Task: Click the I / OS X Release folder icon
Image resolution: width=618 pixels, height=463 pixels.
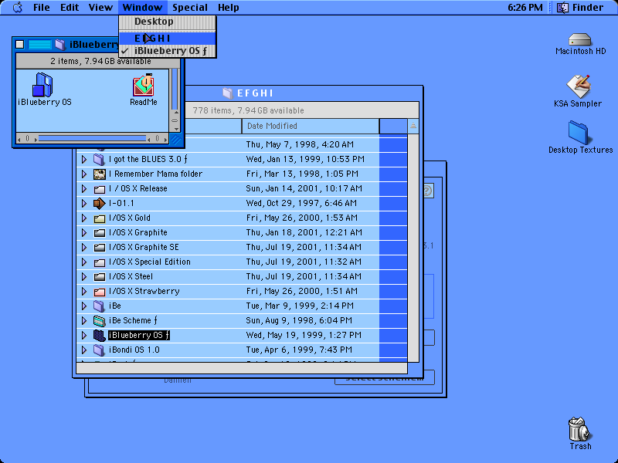Action: pyautogui.click(x=100, y=189)
